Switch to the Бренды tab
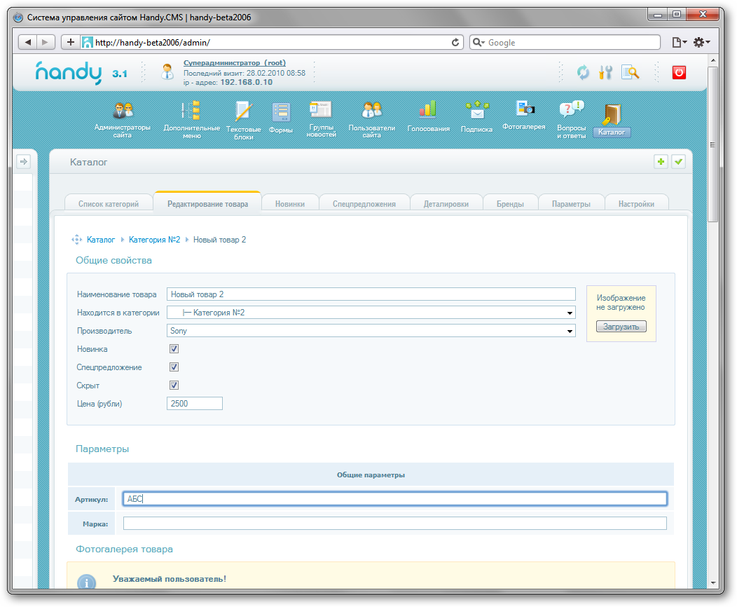737x607 pixels. pyautogui.click(x=510, y=204)
